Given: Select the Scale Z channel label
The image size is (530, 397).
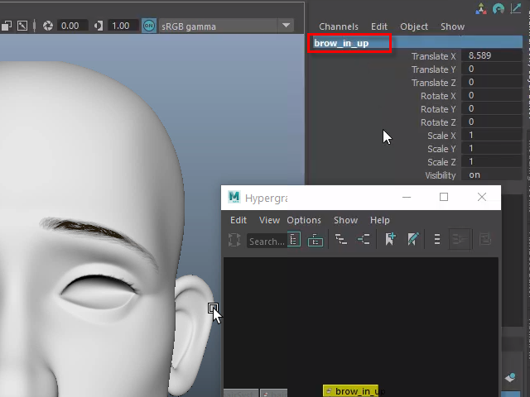Looking at the screenshot, I should coord(441,162).
